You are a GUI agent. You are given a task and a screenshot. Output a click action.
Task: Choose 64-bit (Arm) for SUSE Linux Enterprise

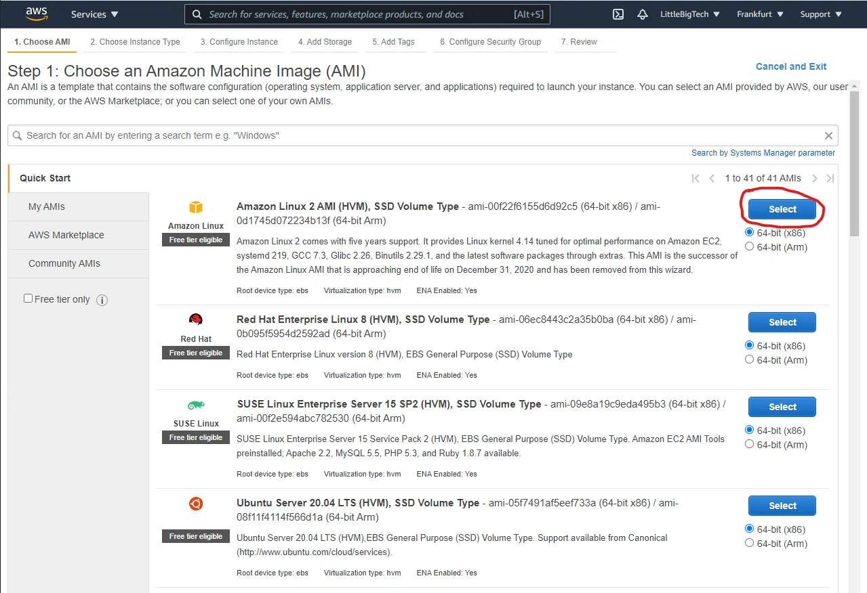(x=749, y=444)
